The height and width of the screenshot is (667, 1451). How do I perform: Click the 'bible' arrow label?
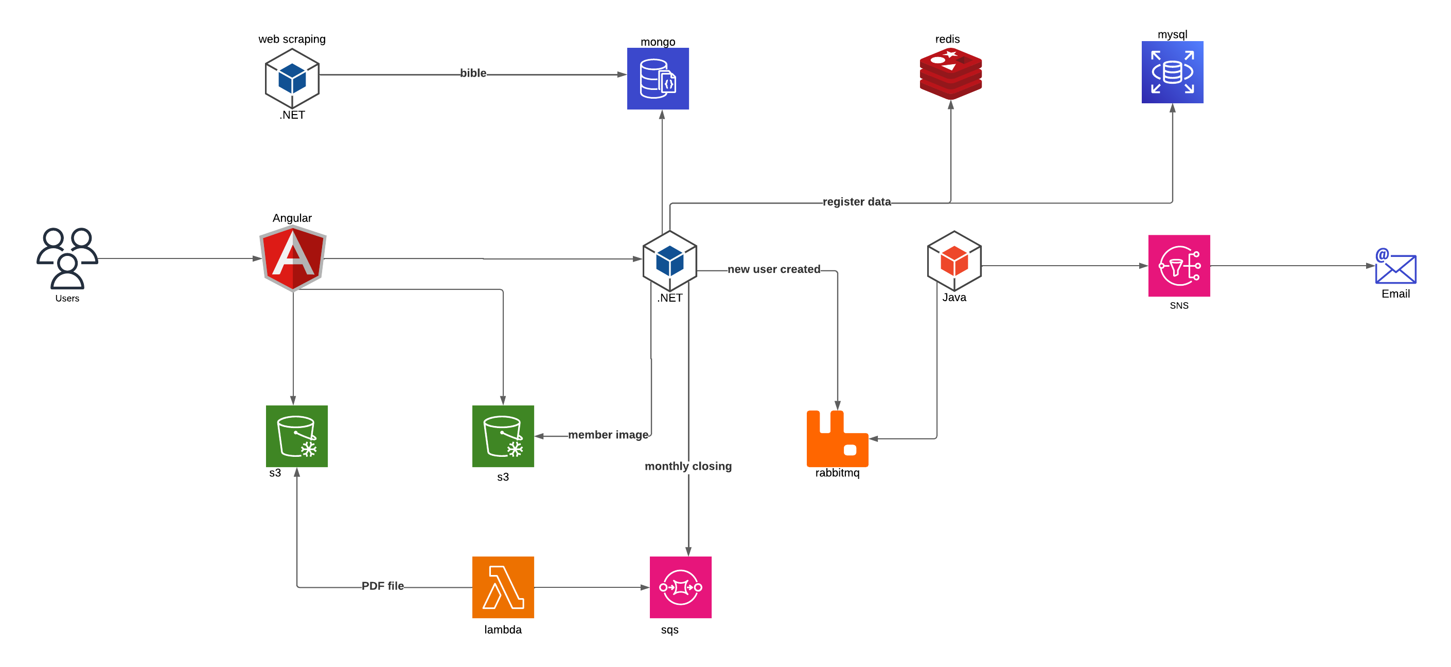[x=472, y=72]
